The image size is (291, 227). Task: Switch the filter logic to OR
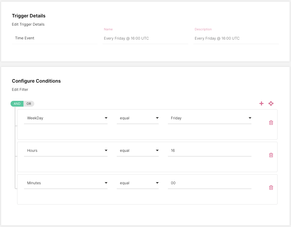pos(29,104)
